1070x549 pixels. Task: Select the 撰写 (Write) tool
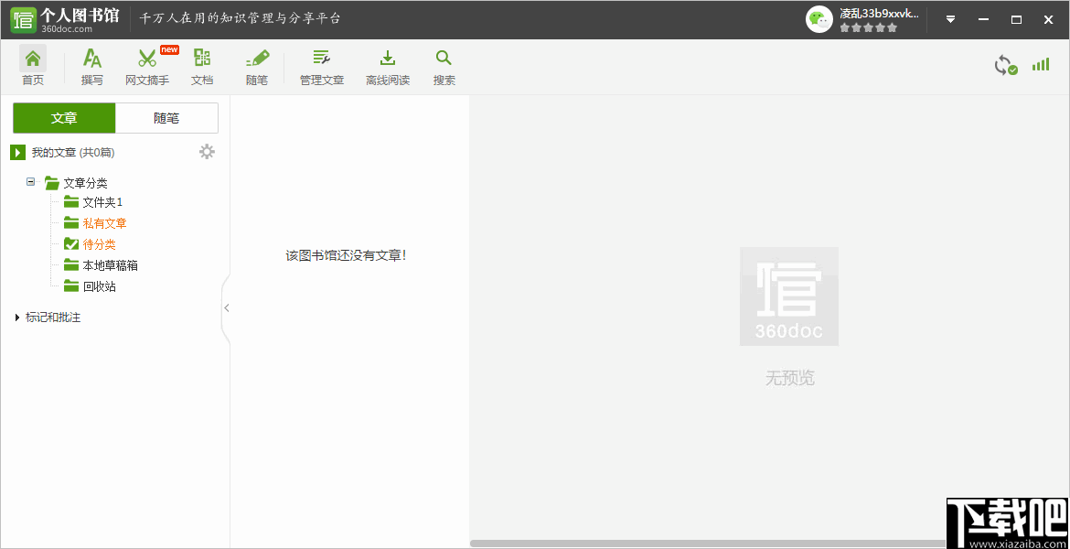point(91,66)
